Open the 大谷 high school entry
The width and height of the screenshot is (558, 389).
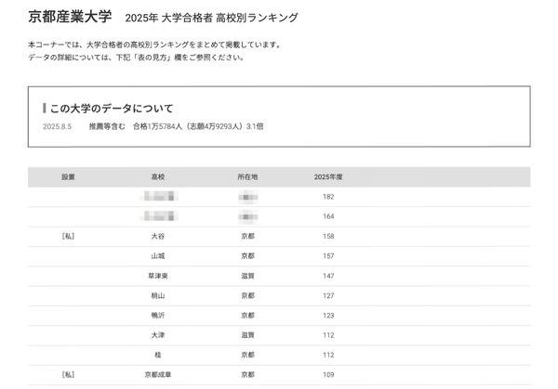tap(157, 236)
